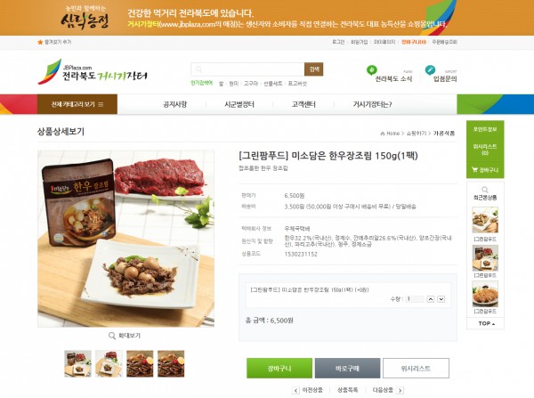The width and height of the screenshot is (534, 398).
Task: Click the 장바구니 cart icon in green sidebar
Action: [474, 170]
